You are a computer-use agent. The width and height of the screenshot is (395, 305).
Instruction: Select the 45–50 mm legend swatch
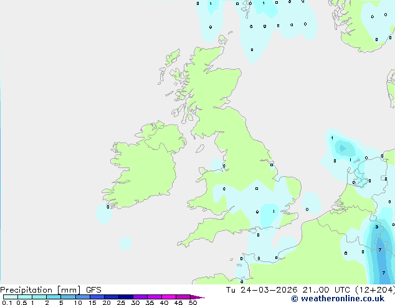pos(183,297)
